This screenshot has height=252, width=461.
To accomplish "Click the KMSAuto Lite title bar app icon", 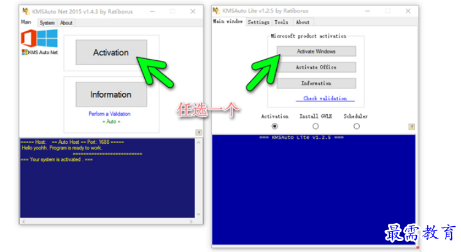I will pyautogui.click(x=216, y=11).
